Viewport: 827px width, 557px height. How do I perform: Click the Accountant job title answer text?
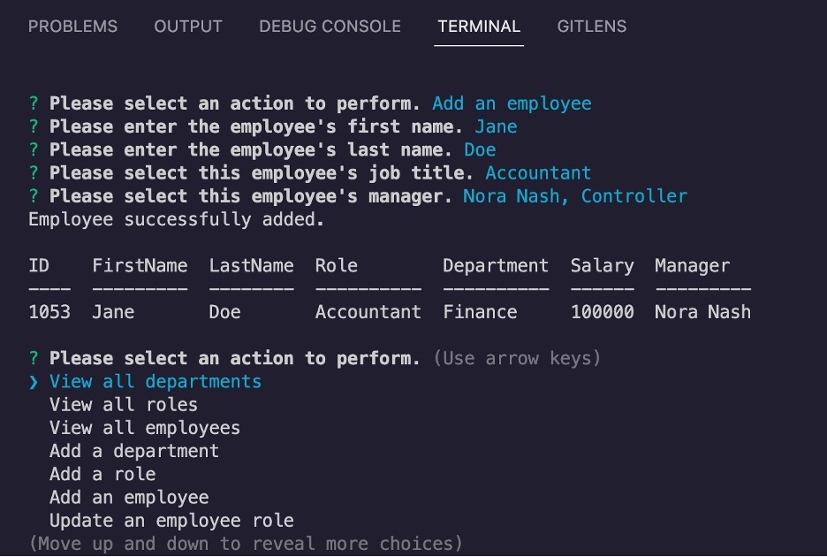click(x=538, y=172)
